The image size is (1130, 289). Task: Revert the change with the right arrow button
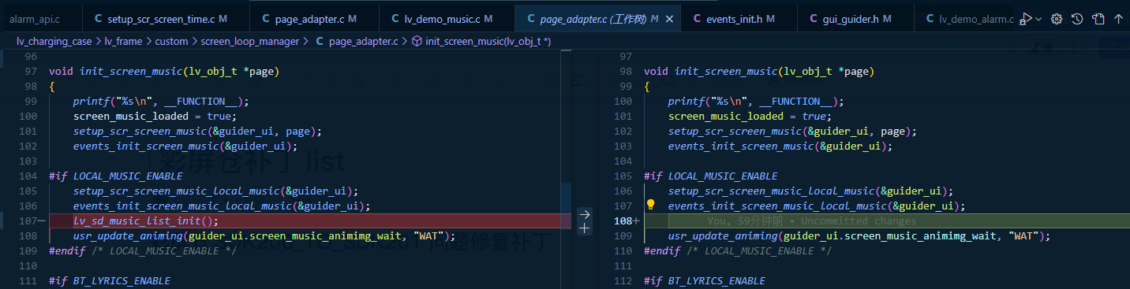pyautogui.click(x=584, y=213)
